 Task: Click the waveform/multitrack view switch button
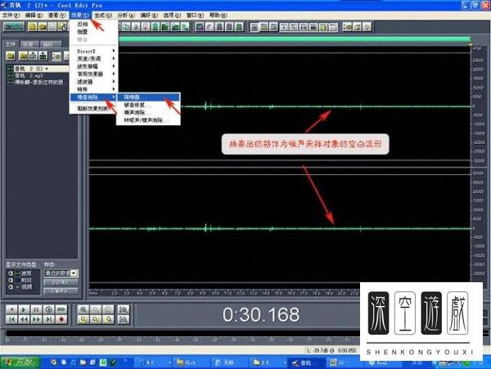(x=13, y=27)
